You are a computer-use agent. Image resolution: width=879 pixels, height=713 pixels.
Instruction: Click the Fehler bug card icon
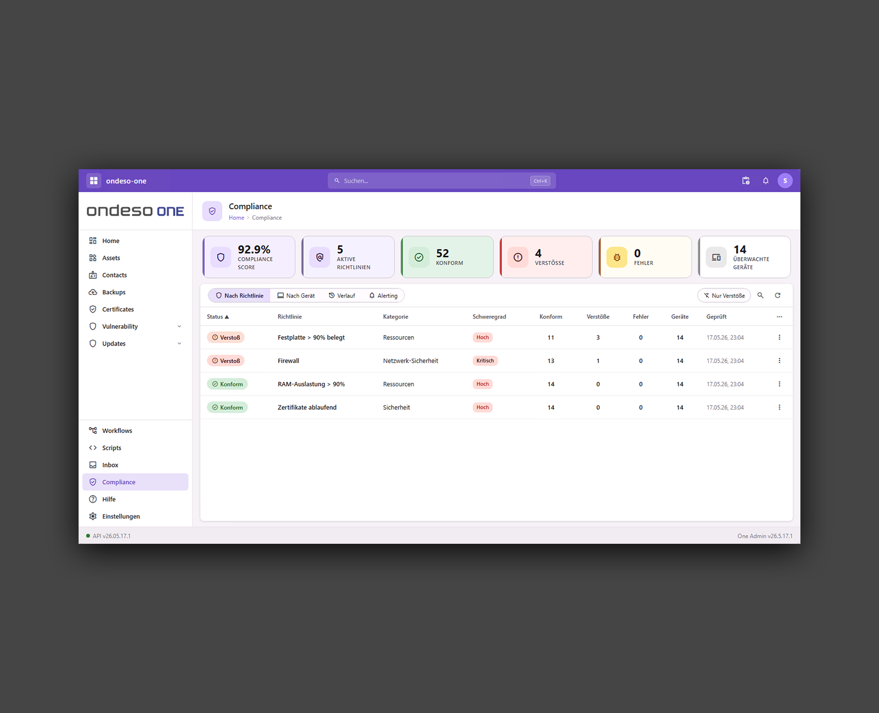pos(617,257)
